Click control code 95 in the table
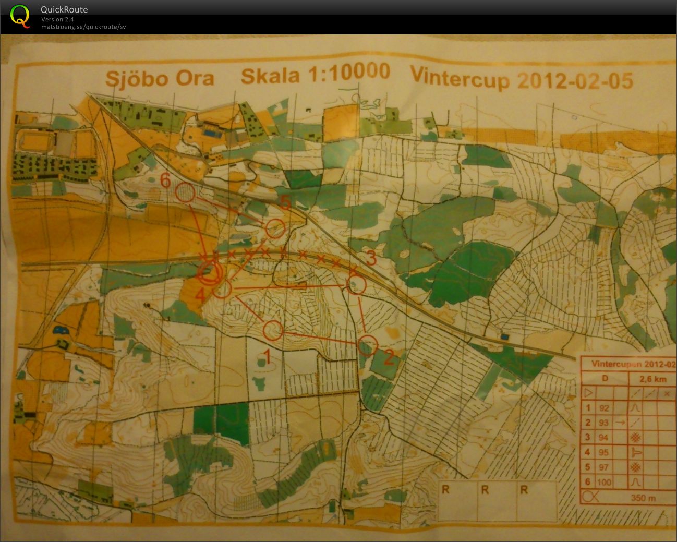Screen dimensions: 677x542 (604, 452)
